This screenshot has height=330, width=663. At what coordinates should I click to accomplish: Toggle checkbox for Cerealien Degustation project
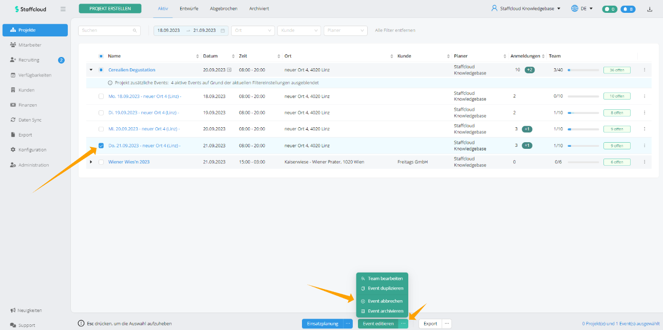tap(101, 70)
